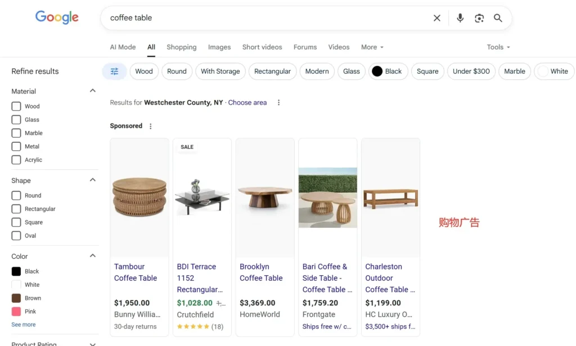576x346 pixels.
Task: Switch to the Images tab
Action: [x=219, y=47]
